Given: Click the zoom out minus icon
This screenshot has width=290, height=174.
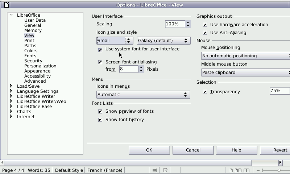Looking at the screenshot, I should [x=258, y=170].
